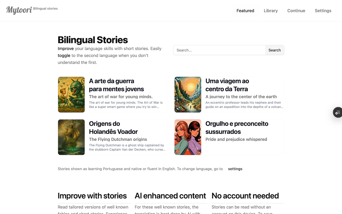Open story Uma viagem ao centro da Terra
Image resolution: width=342 pixels, height=214 pixels.
[227, 85]
